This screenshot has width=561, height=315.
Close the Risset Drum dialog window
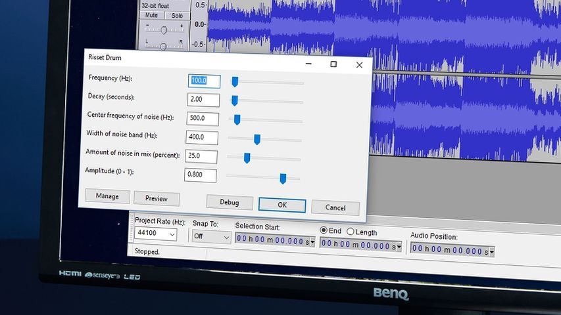point(359,65)
